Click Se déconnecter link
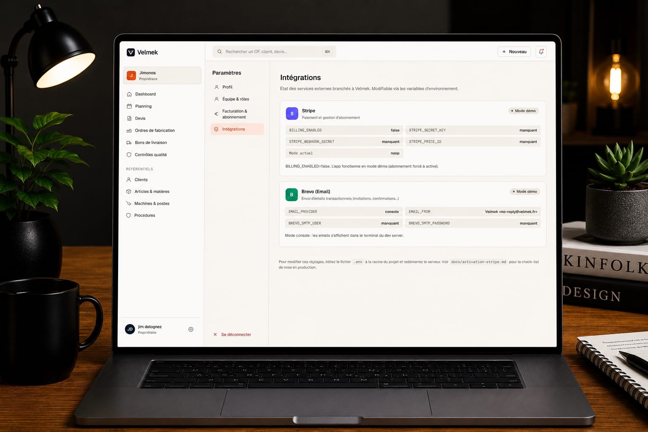This screenshot has height=432, width=648. click(236, 335)
